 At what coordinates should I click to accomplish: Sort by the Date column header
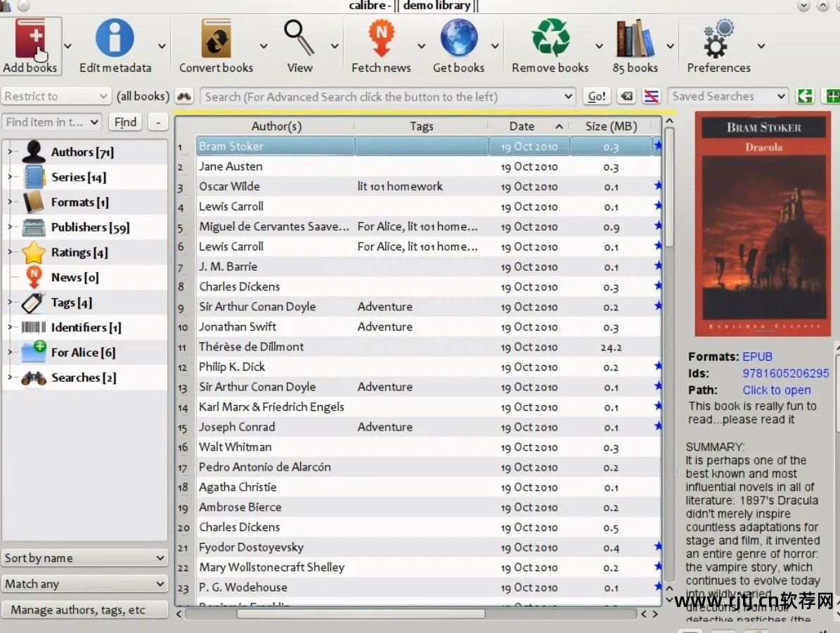[522, 127]
